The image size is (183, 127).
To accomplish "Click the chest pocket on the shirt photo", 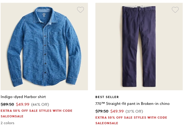I will (x=56, y=38).
